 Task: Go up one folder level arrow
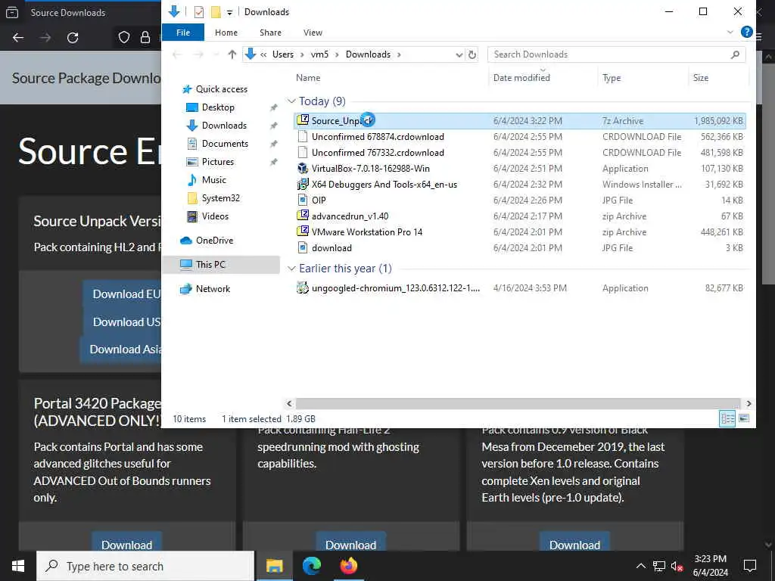232,54
